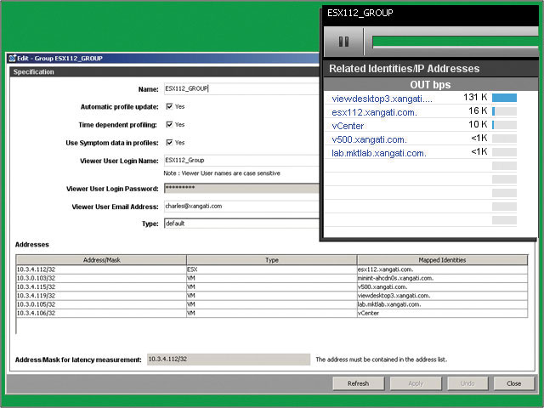
Task: Open the v500.xangati.com. link
Action: coord(369,139)
